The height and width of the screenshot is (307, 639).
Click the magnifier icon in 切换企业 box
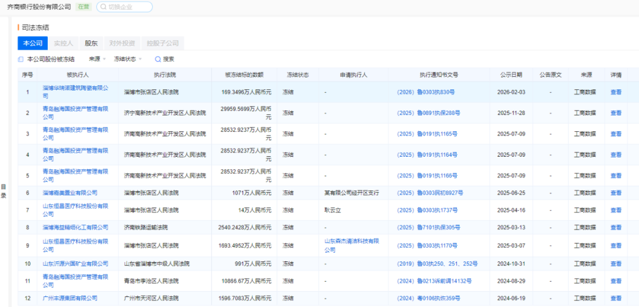[x=103, y=7]
